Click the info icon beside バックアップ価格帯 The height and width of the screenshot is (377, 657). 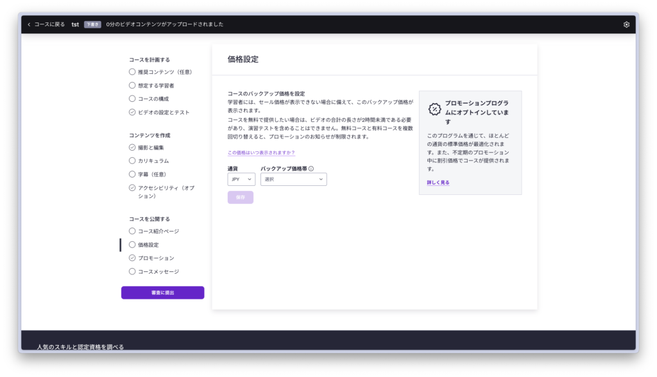(311, 169)
